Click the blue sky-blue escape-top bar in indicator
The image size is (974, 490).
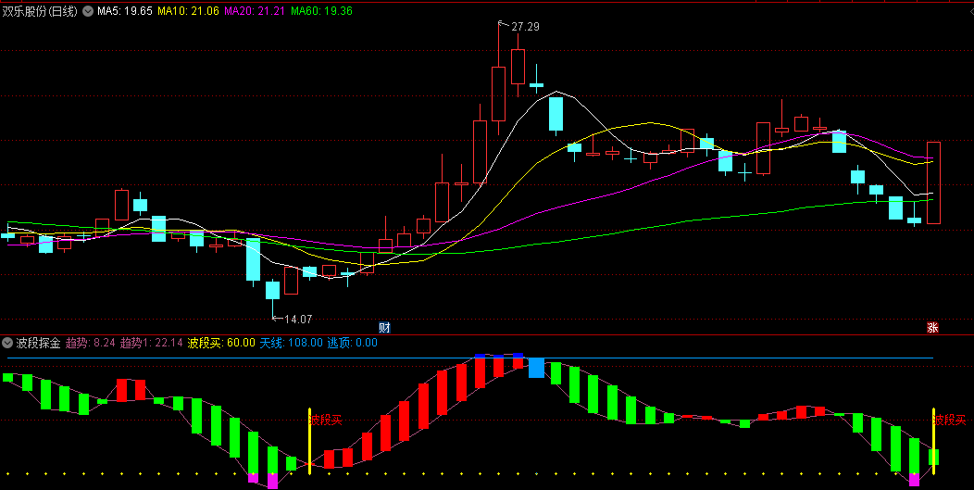537,368
